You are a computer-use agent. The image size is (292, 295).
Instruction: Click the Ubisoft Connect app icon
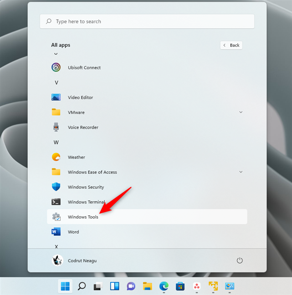[56, 67]
